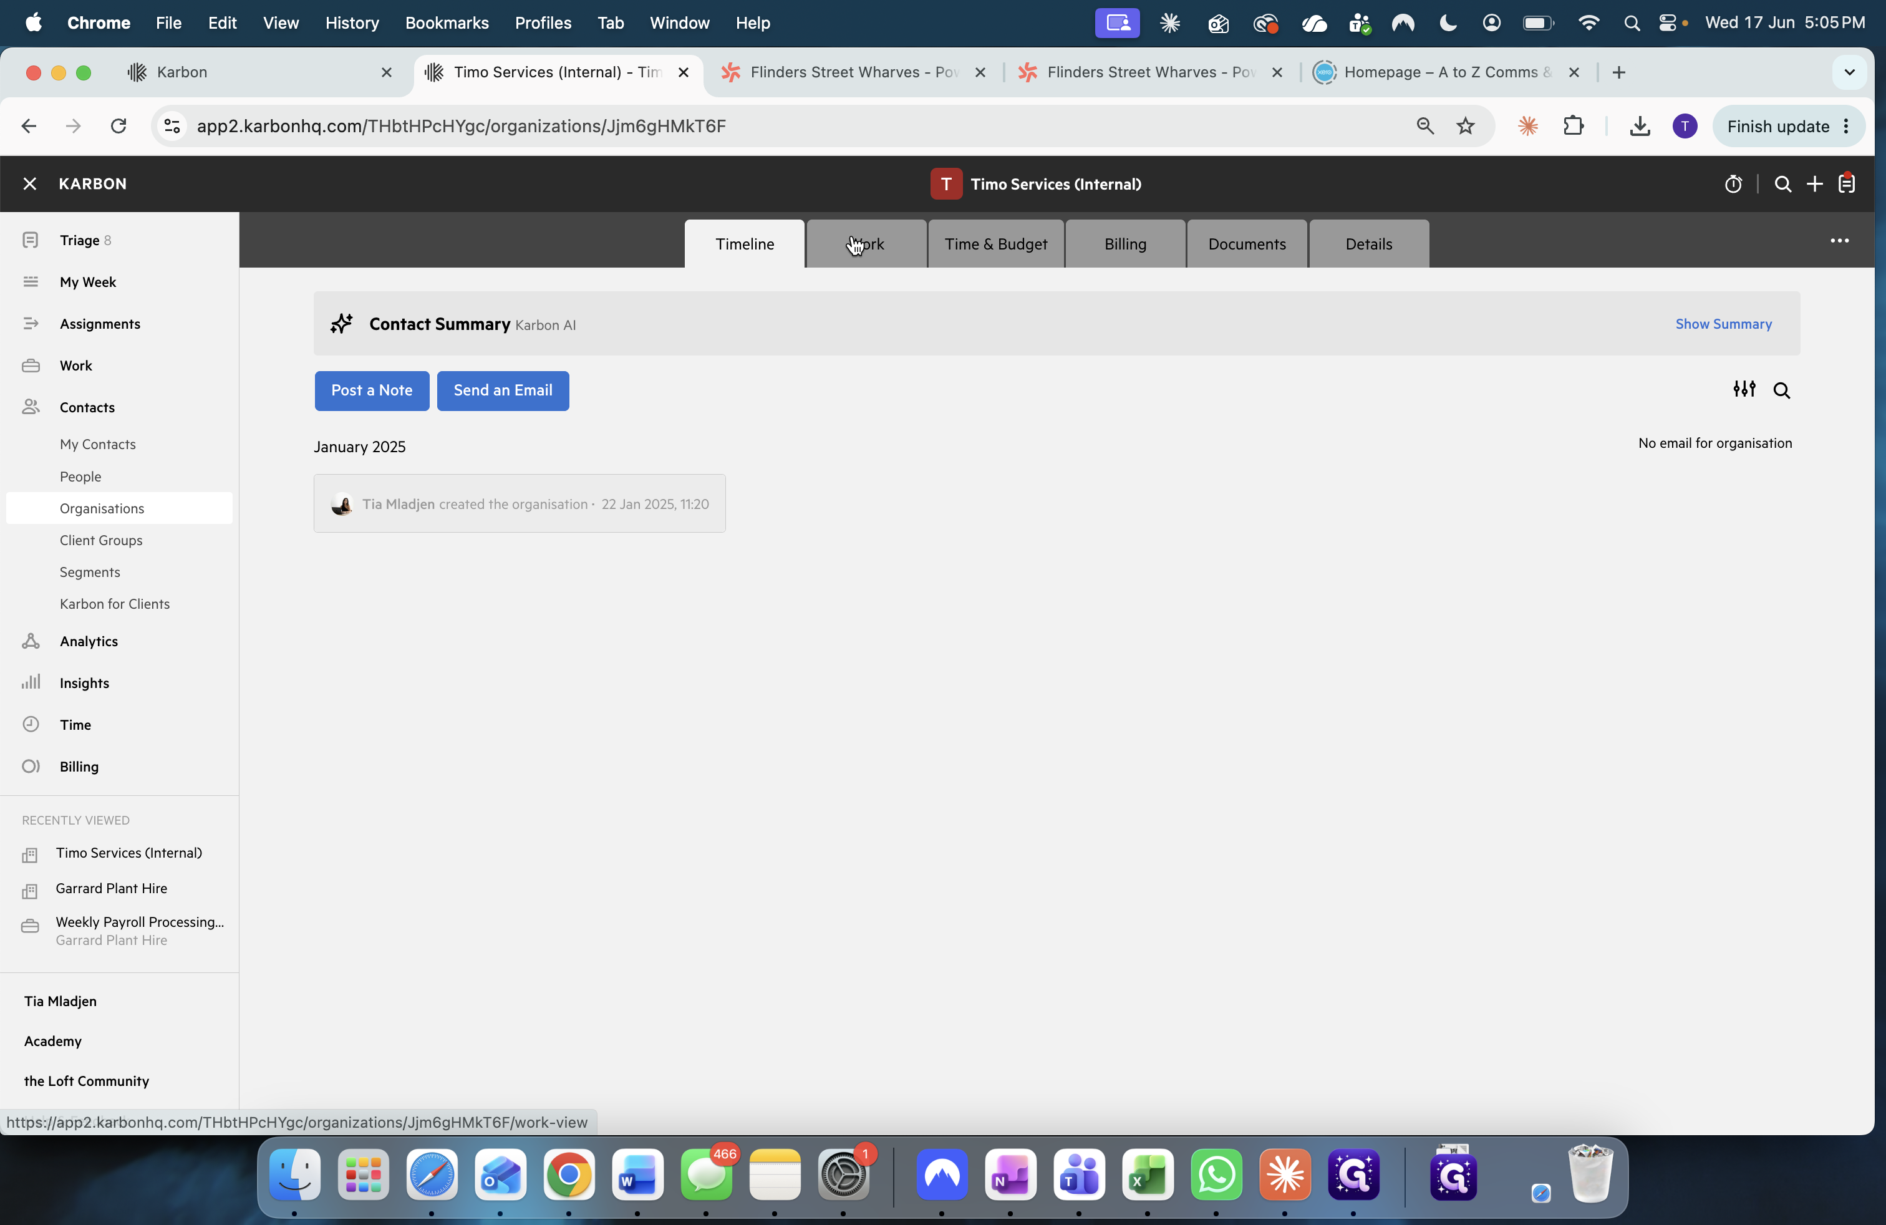
Task: Click the timeline entry created 22 Jan 2025
Action: [520, 504]
